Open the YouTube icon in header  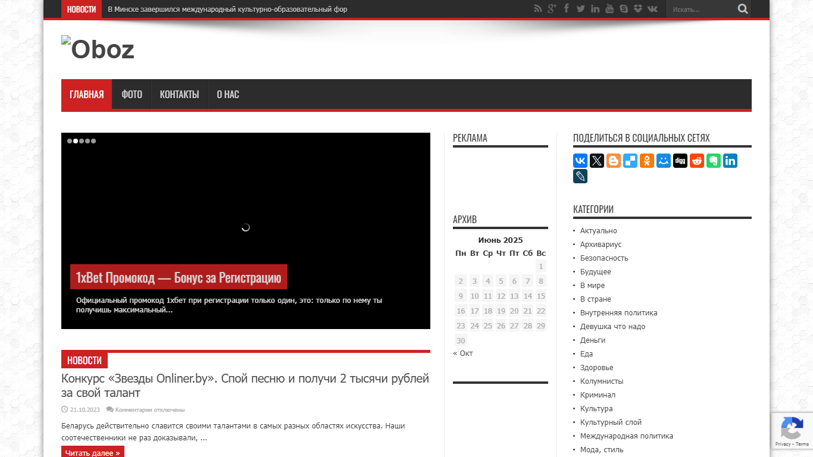(x=609, y=8)
